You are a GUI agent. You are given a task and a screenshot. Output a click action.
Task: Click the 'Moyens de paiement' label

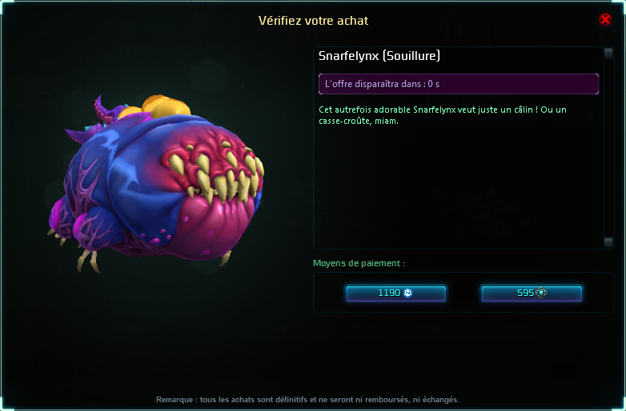point(359,263)
